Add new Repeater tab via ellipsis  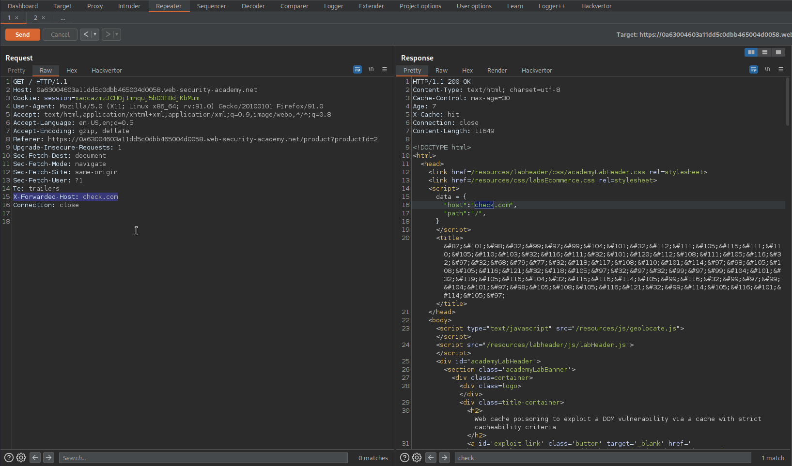pyautogui.click(x=63, y=18)
